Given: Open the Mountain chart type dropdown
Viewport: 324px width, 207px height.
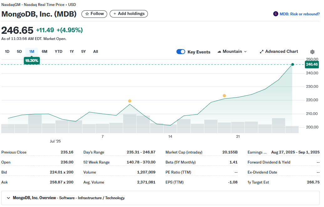Looking at the screenshot, I should [232, 52].
